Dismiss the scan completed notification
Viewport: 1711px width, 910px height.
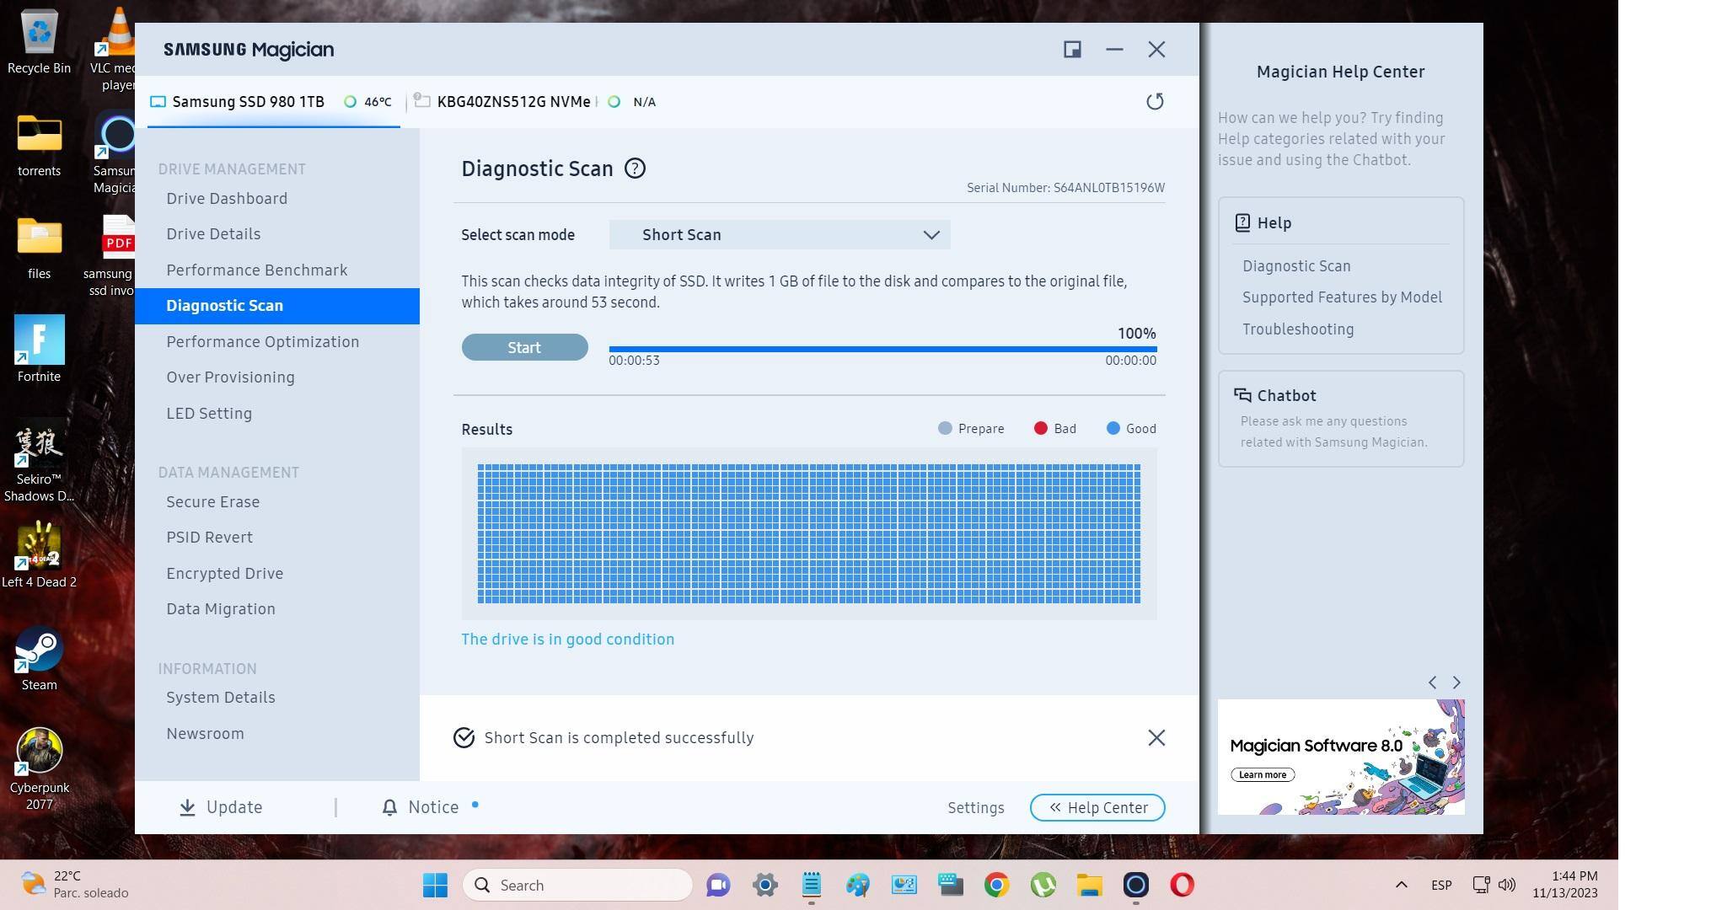tap(1156, 738)
